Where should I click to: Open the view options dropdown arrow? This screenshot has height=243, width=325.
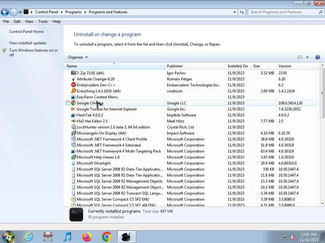(x=307, y=57)
